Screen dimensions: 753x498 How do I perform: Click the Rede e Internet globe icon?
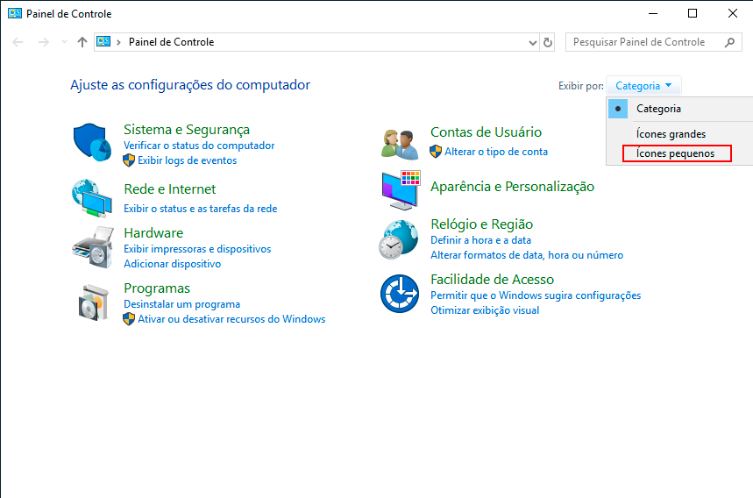[x=92, y=198]
